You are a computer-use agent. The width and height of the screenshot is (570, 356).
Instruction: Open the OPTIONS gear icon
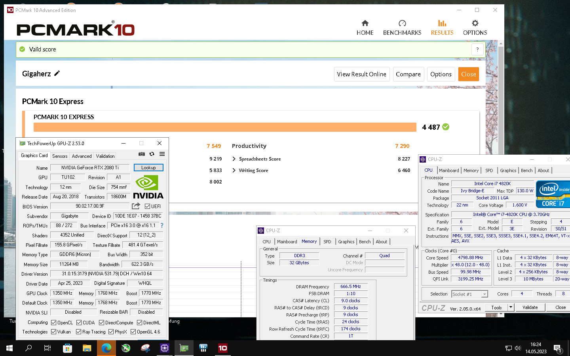click(x=475, y=23)
